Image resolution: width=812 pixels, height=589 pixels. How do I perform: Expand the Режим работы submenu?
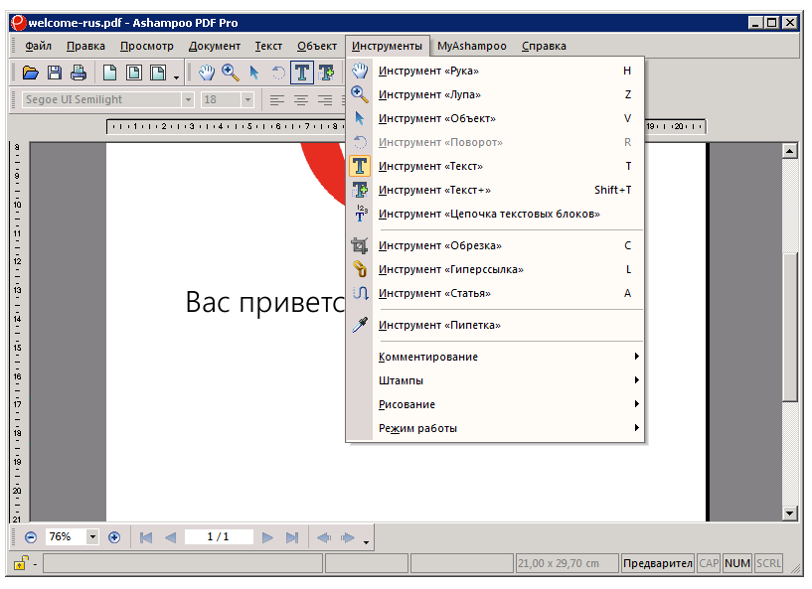point(495,428)
